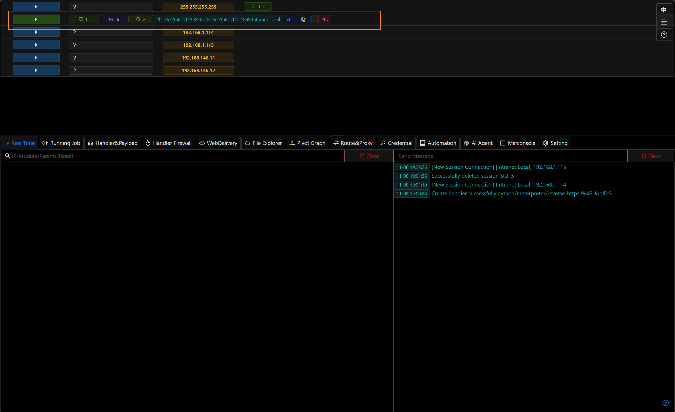Clear the module results search panel
Screen dimensions: 675x412
tap(369, 156)
